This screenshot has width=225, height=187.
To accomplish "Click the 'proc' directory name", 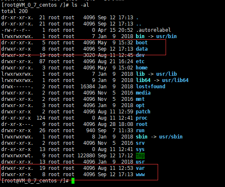I will (142, 118).
